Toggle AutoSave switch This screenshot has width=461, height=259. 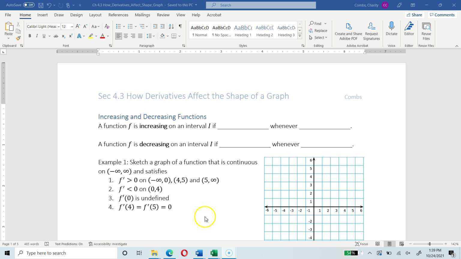click(x=29, y=5)
